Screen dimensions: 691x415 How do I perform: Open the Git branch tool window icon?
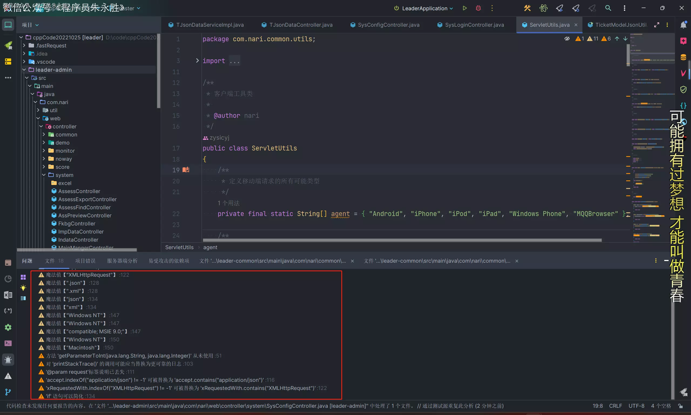point(8,392)
